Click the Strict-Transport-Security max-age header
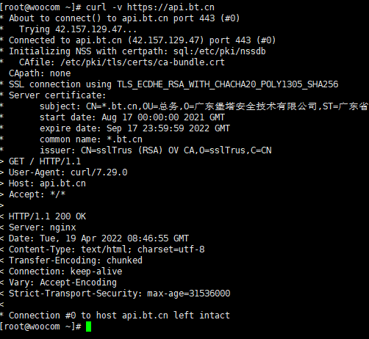 point(120,294)
